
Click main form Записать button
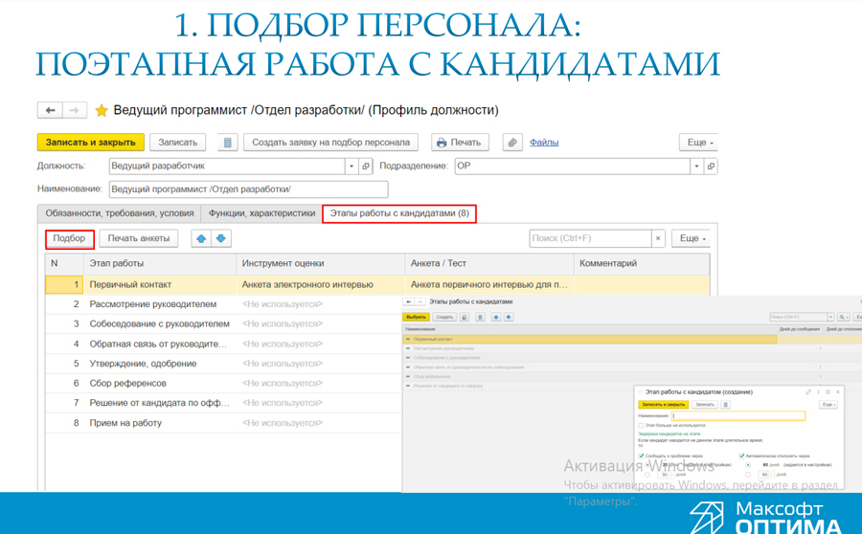coord(177,143)
